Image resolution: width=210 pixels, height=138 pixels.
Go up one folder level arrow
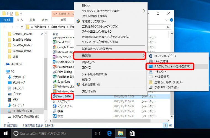click(22, 27)
